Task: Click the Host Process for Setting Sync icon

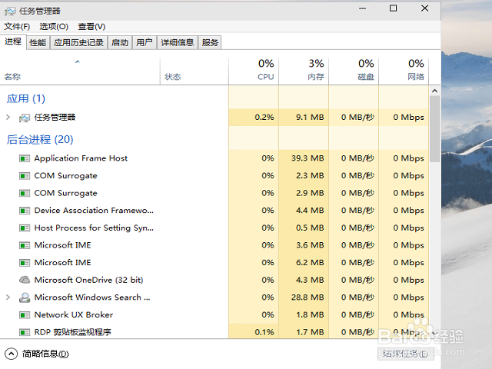Action: (25, 228)
